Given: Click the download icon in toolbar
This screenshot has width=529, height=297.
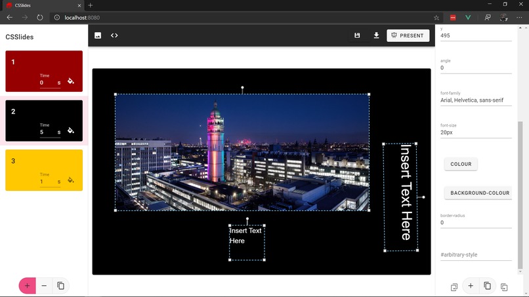Looking at the screenshot, I should coord(376,35).
